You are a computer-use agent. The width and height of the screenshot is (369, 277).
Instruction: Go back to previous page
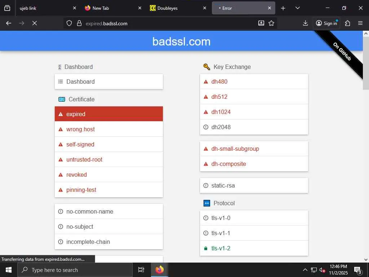point(9,23)
